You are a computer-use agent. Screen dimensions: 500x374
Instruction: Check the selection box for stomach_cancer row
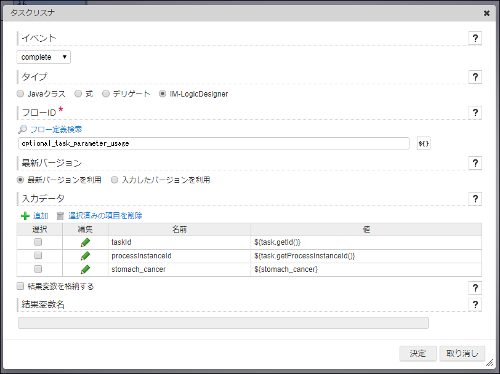[x=38, y=269]
